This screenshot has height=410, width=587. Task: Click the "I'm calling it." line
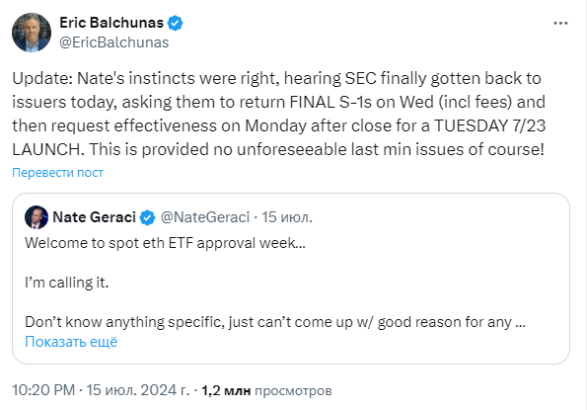click(x=67, y=283)
